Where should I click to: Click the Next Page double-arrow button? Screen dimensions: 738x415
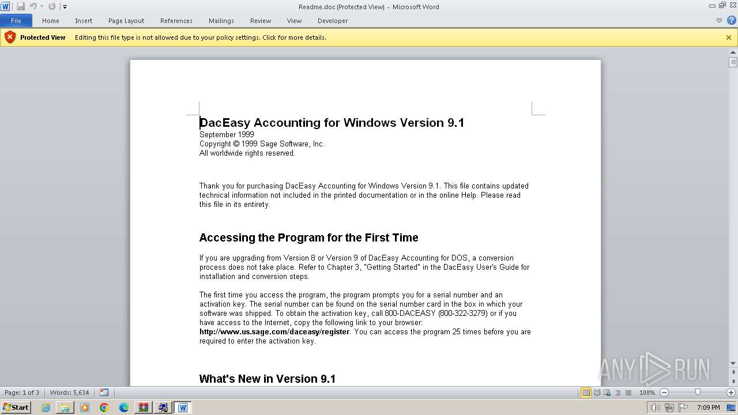pos(733,382)
